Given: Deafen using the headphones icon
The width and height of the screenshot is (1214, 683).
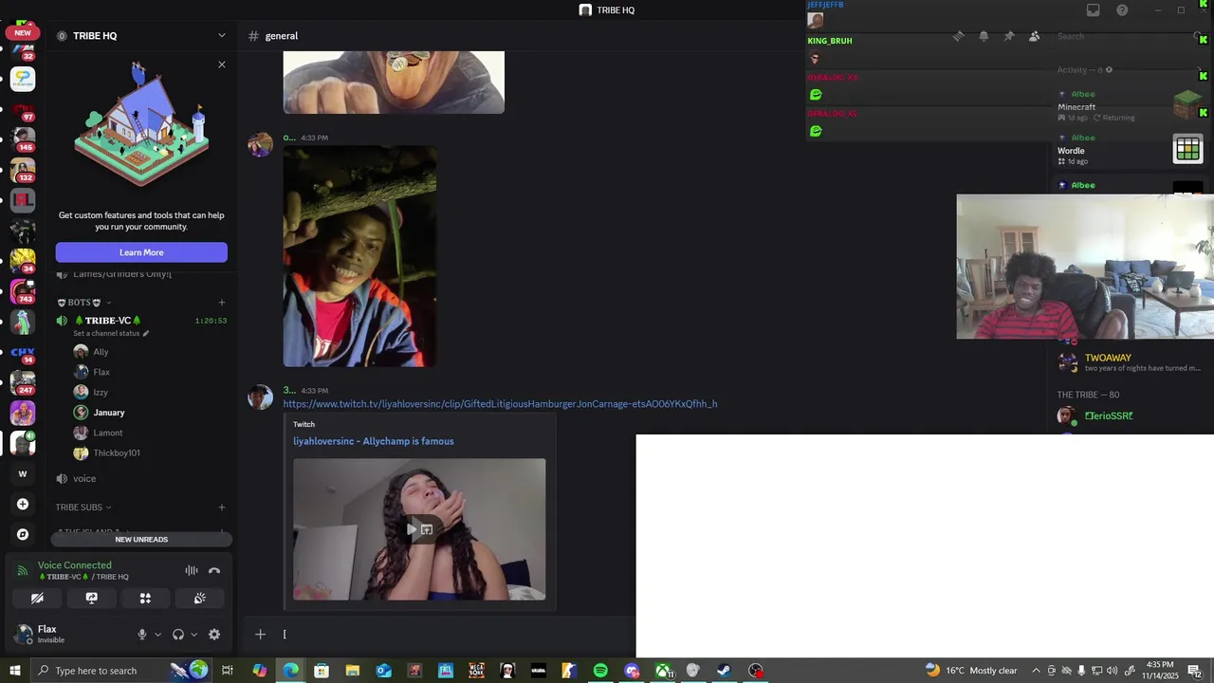Looking at the screenshot, I should [177, 635].
